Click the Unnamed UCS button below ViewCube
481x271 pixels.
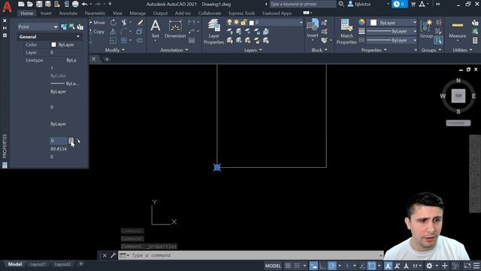[458, 123]
